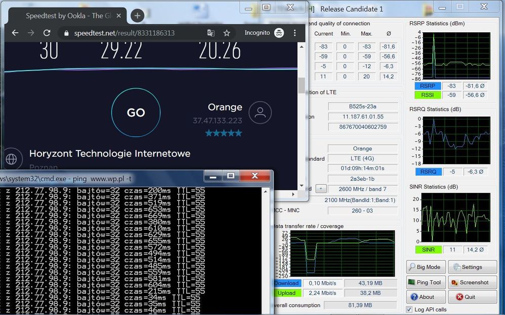Reload the Speedtest results page
This screenshot has width=505, height=315.
pos(47,33)
